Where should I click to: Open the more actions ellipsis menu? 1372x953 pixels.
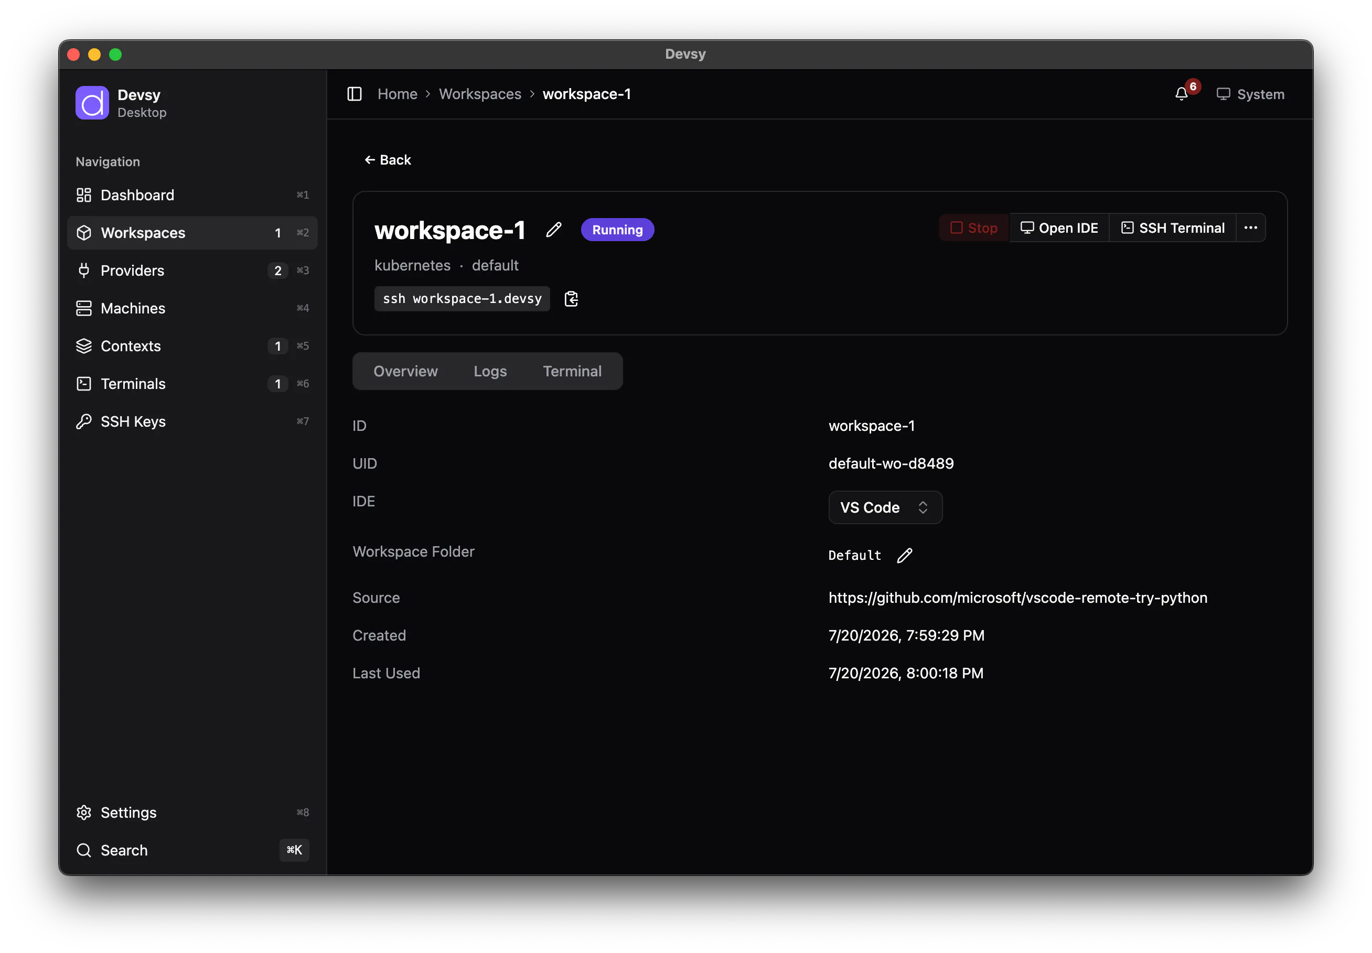[1250, 228]
